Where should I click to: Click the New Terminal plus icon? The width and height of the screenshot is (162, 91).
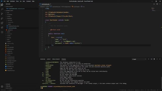(x=149, y=59)
